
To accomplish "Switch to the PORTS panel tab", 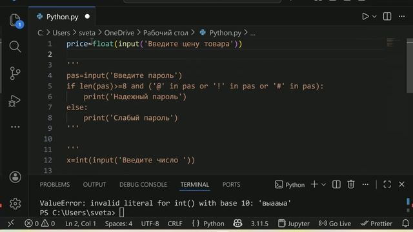I will (231, 185).
